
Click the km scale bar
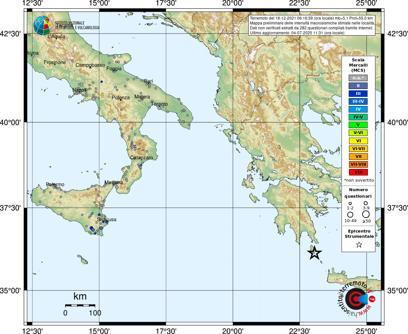(80, 306)
